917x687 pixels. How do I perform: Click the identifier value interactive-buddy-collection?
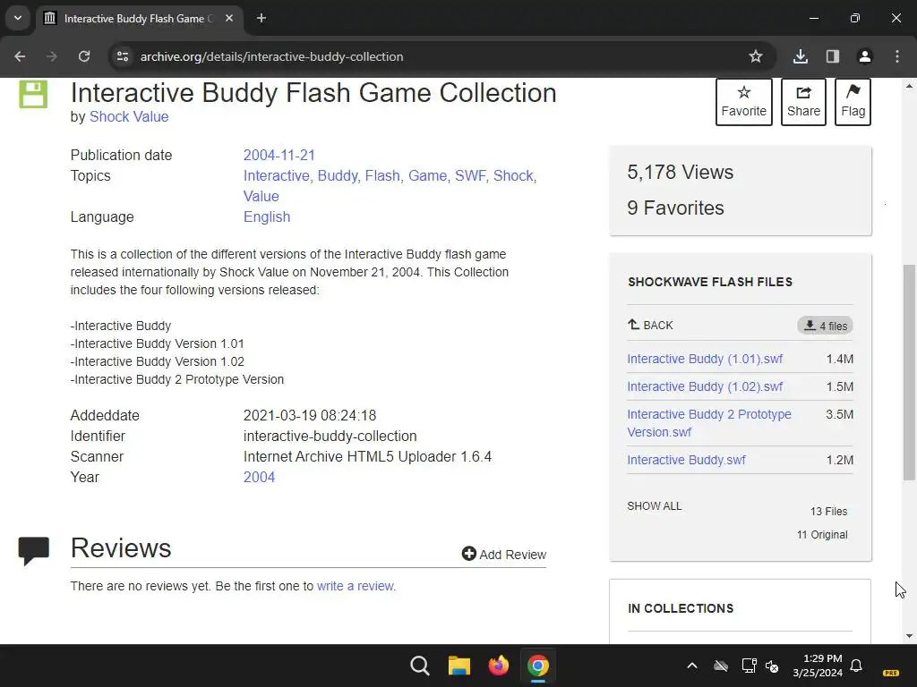[x=330, y=437]
